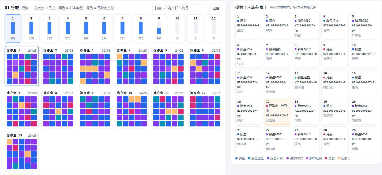Viewport: 382px width, 175px height.
Task: Choose empty canister rack 12
Action: (214, 29)
